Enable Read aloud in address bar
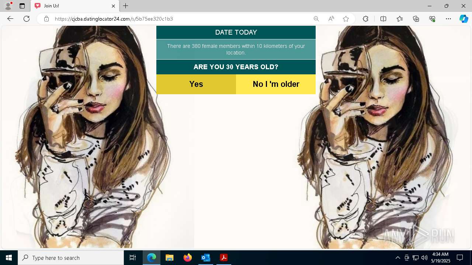472x265 pixels. click(x=331, y=19)
